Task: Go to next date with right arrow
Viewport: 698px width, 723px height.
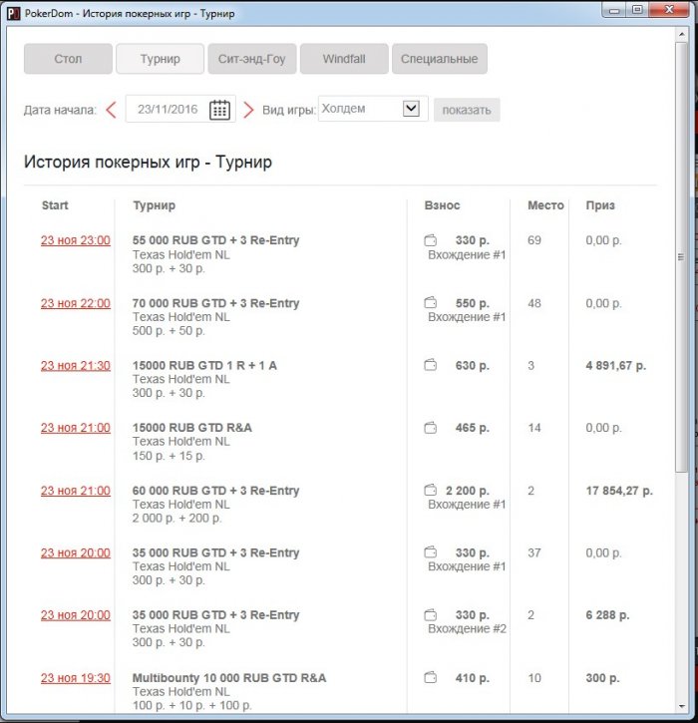Action: pyautogui.click(x=248, y=110)
